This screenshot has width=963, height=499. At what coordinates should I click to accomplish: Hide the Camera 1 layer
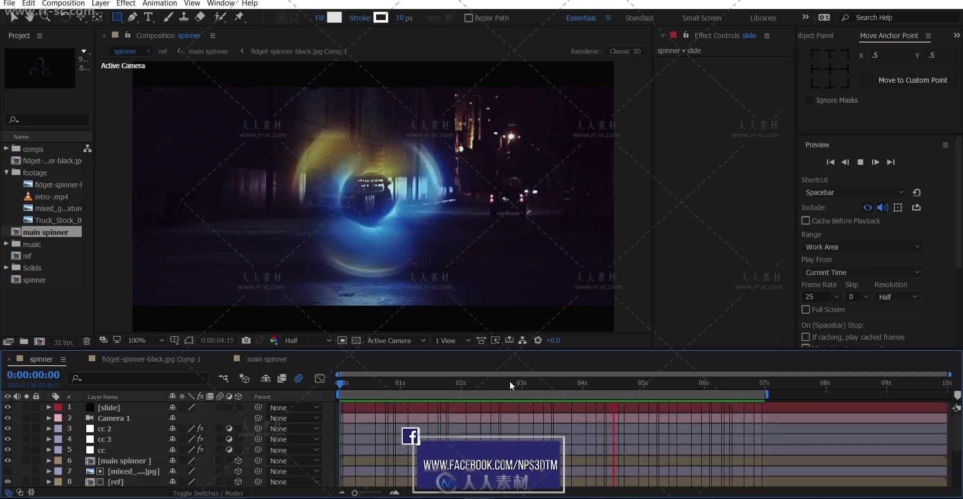(8, 418)
